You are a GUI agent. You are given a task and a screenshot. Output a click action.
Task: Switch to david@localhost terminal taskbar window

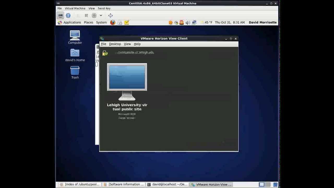[x=168, y=184]
